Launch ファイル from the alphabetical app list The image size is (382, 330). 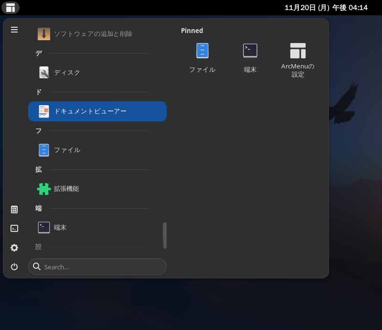coord(97,150)
